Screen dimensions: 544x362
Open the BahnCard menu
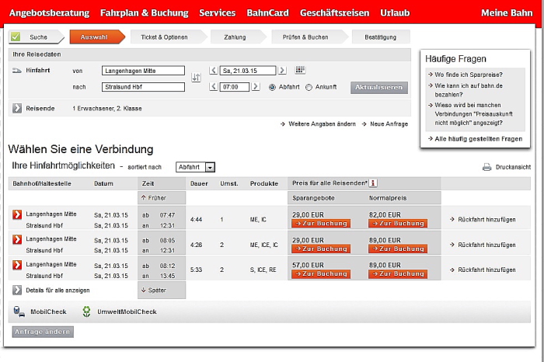267,13
